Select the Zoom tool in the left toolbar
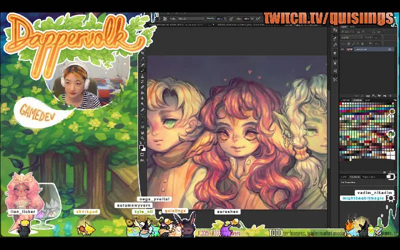Image resolution: width=400 pixels, height=250 pixels. click(x=142, y=138)
